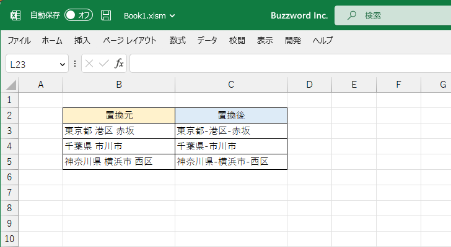Open the 校閲 ribbon tab

pyautogui.click(x=237, y=40)
